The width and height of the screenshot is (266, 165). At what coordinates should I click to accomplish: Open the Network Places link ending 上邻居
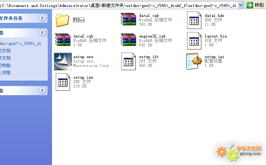(5, 73)
